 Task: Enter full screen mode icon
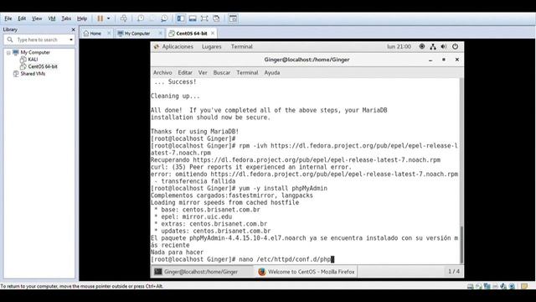[204, 18]
